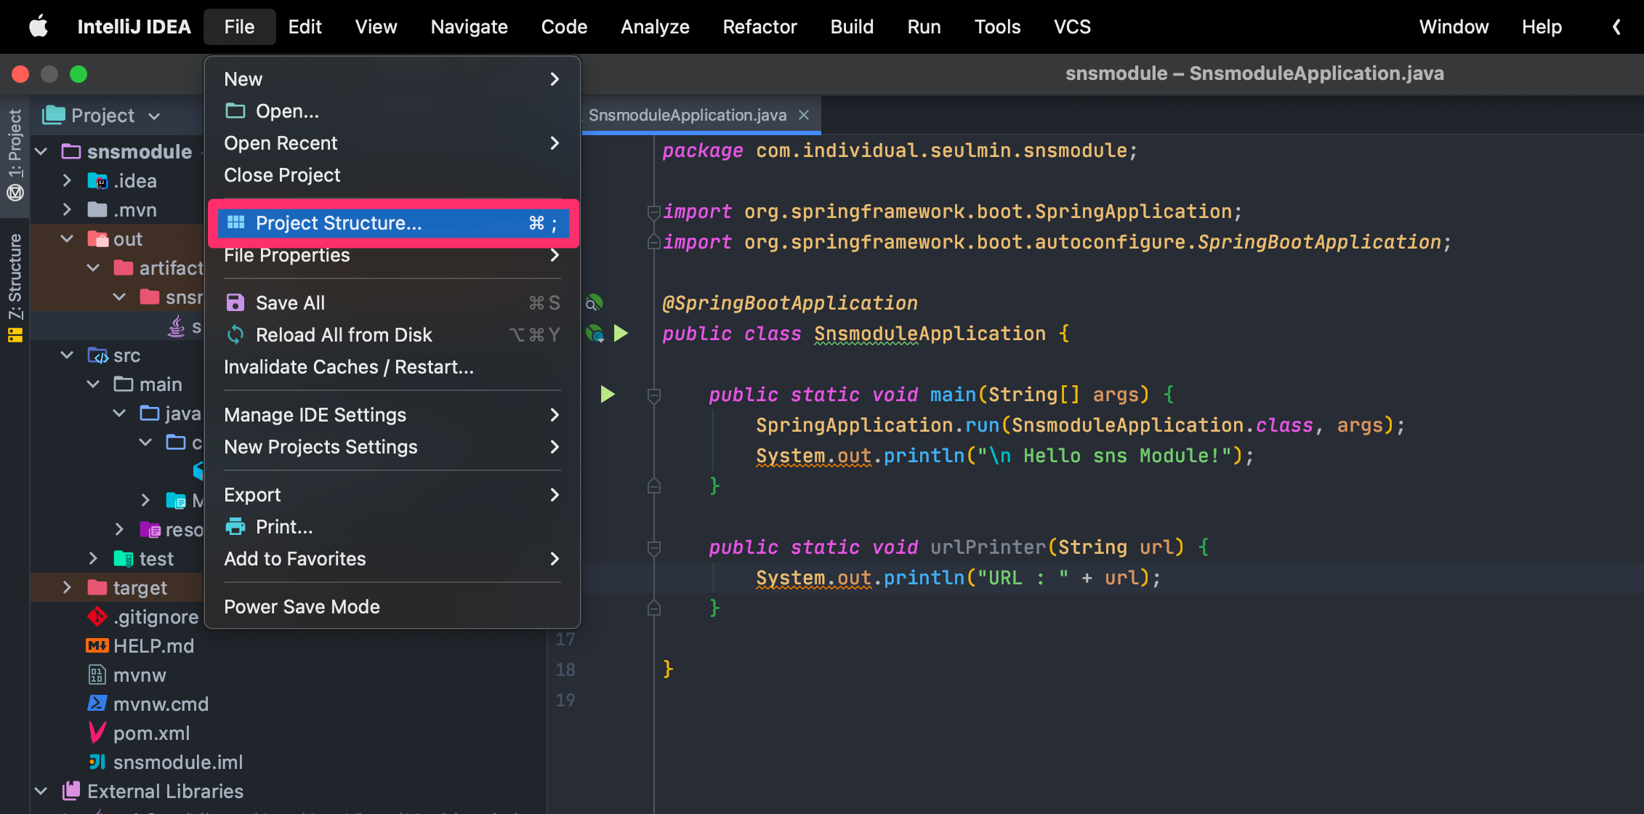Image resolution: width=1644 pixels, height=814 pixels.
Task: Open the 1: Project side tool window
Action: click(15, 154)
